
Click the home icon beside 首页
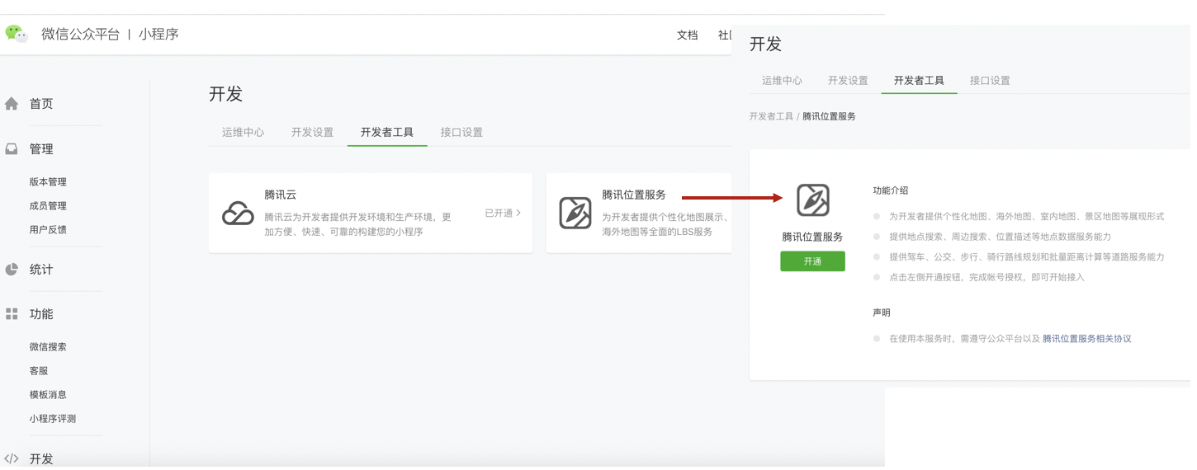12,104
